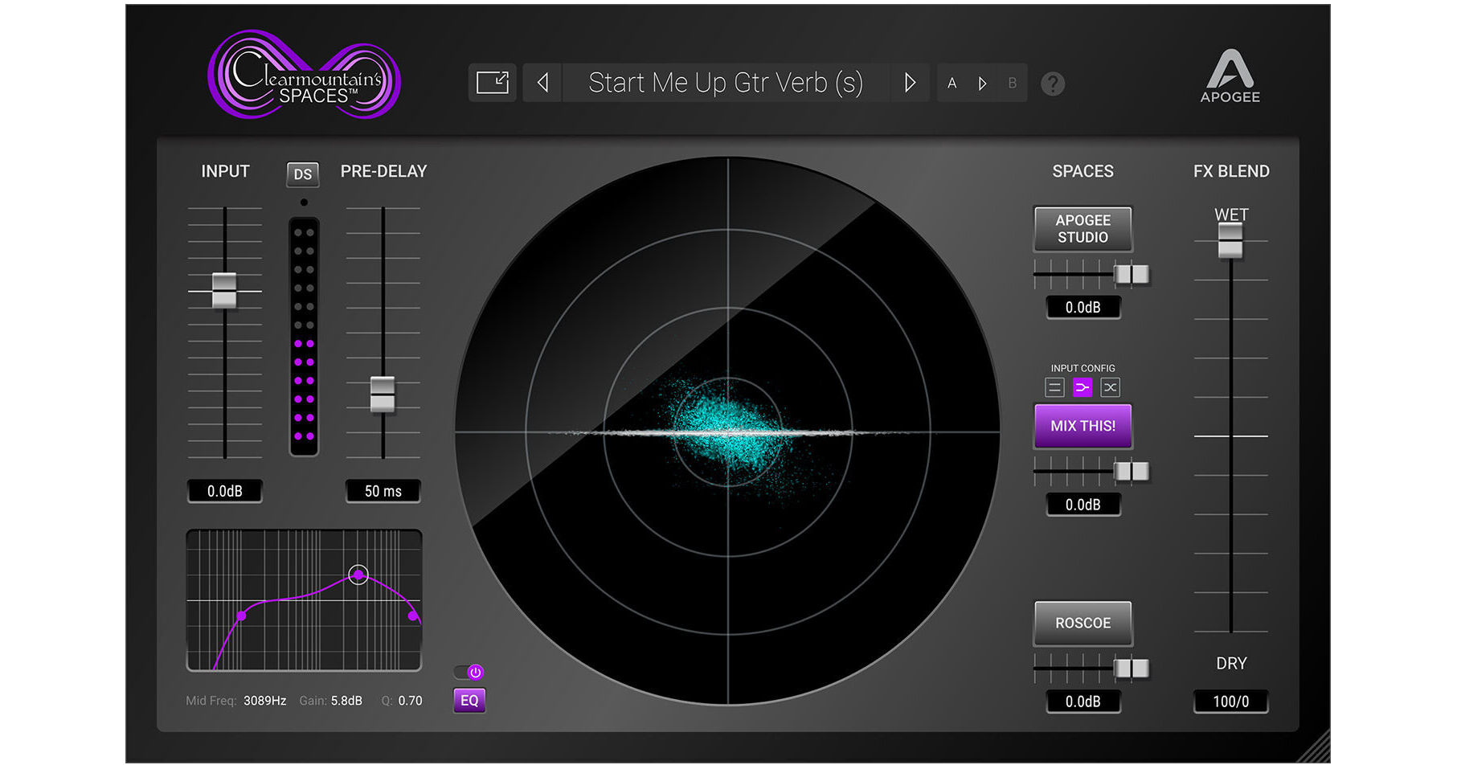
Task: Click the Input 0.0dB value field
Action: 224,491
